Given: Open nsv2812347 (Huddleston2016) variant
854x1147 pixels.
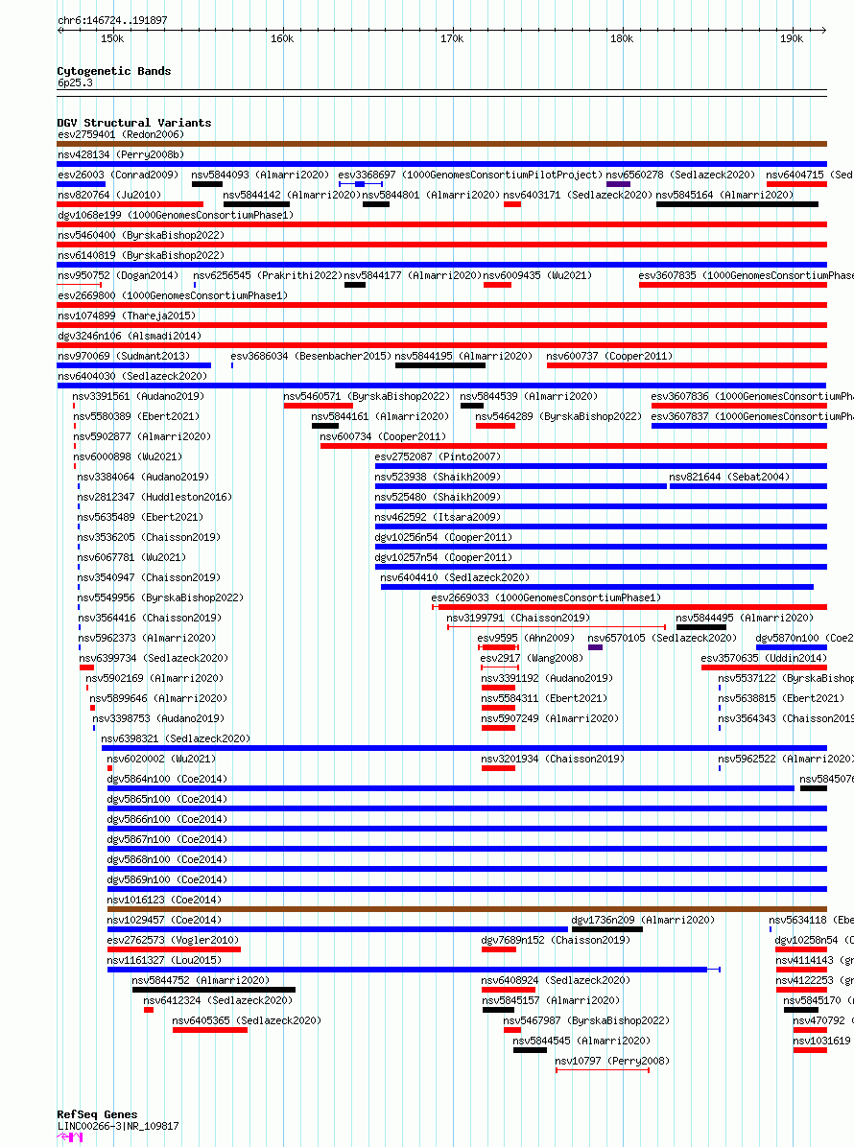Looking at the screenshot, I should click(154, 497).
